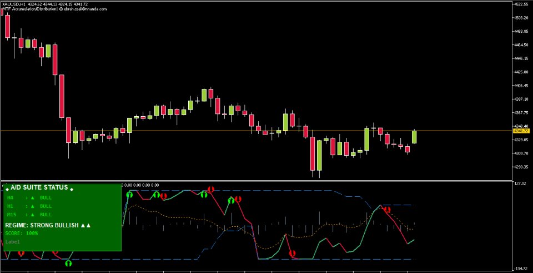
Task: Click the 4464.50 price scale label
Action: coord(522,45)
